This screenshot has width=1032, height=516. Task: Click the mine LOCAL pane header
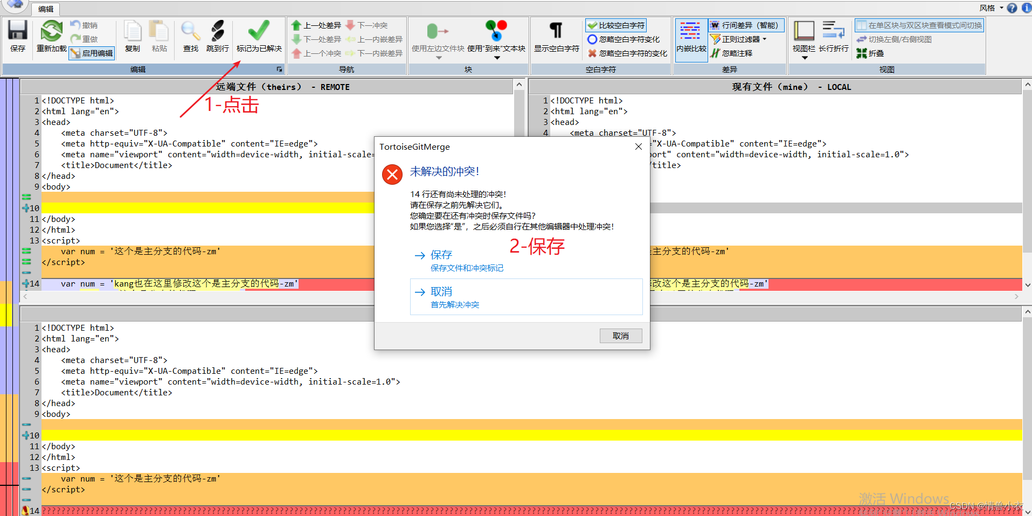click(775, 87)
